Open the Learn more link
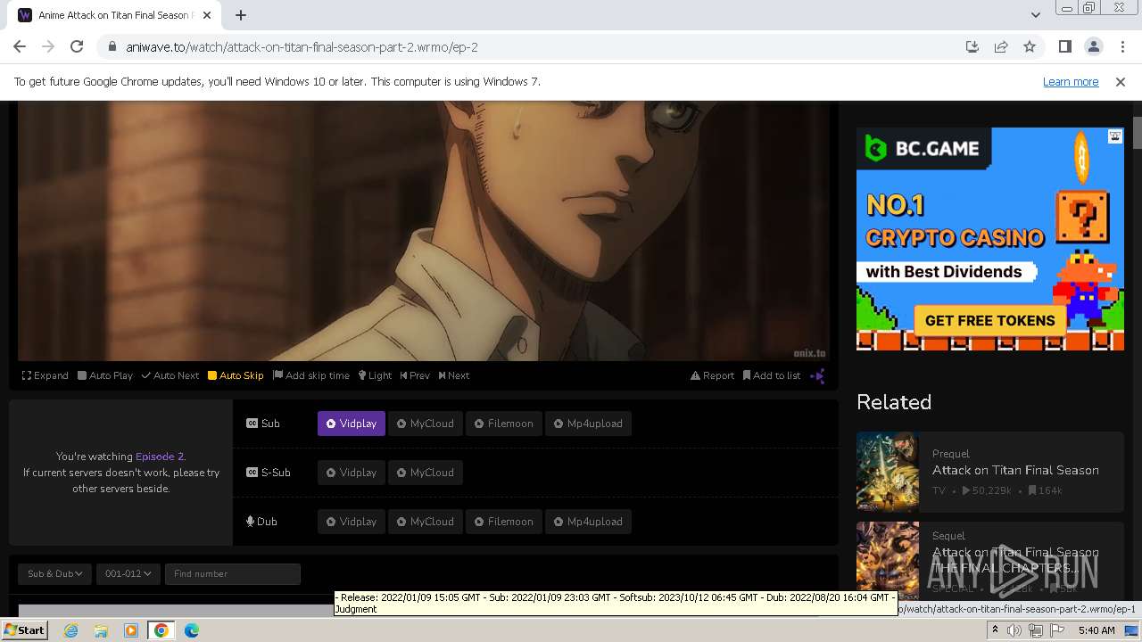This screenshot has width=1142, height=642. tap(1071, 81)
